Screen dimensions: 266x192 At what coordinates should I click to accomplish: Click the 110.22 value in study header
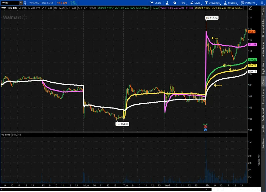[155, 8]
